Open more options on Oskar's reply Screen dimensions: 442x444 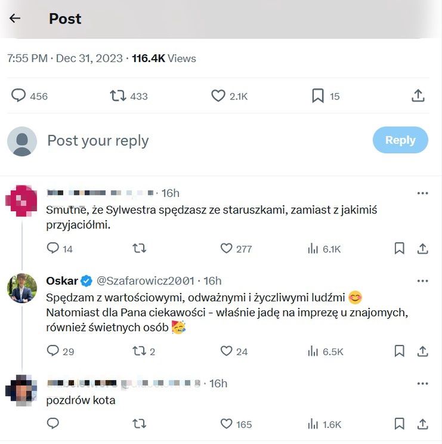click(422, 281)
